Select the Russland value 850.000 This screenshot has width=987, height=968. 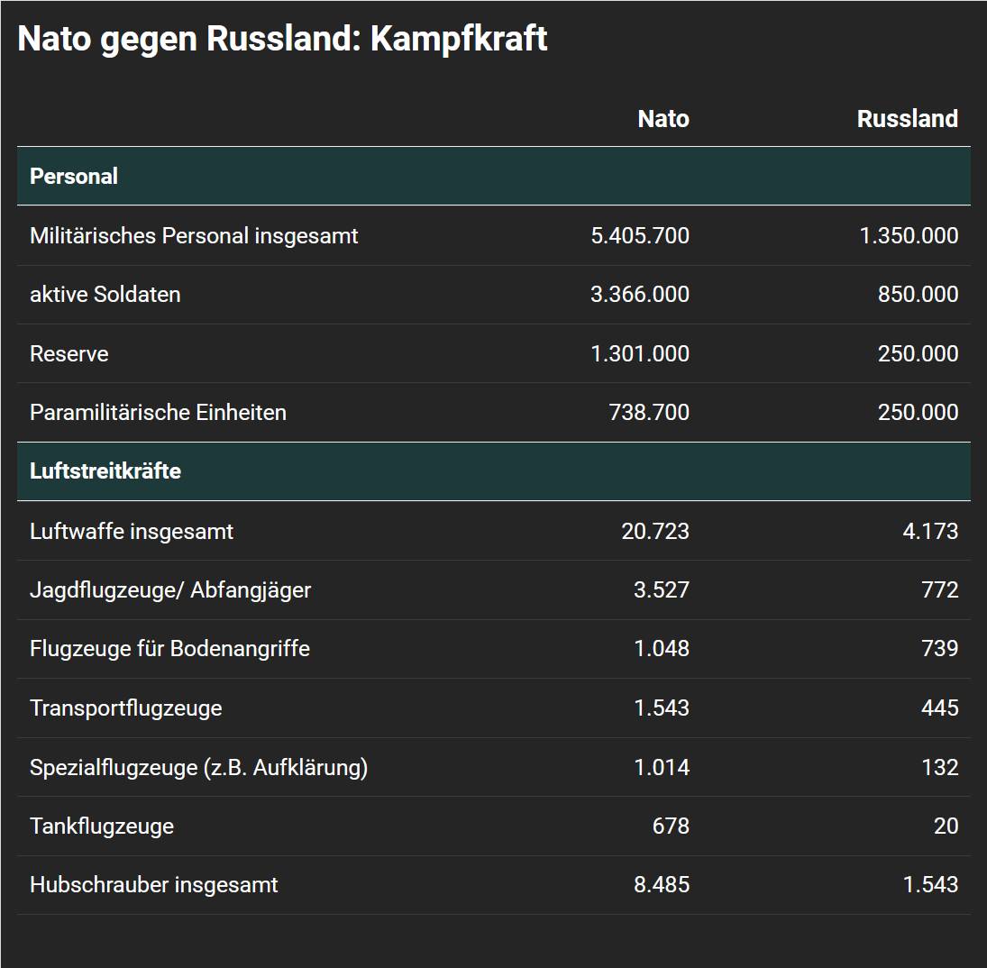pyautogui.click(x=918, y=295)
